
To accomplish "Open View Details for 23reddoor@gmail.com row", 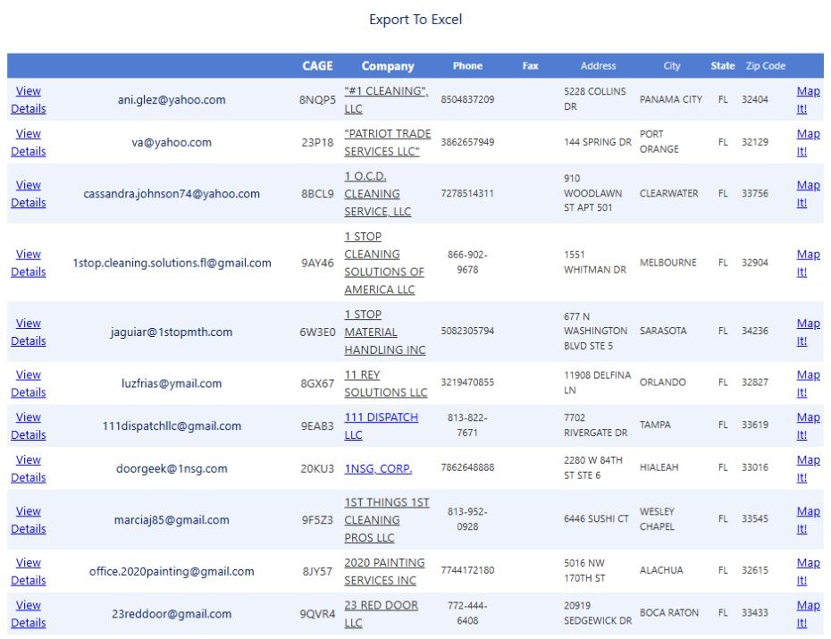I will tap(28, 614).
